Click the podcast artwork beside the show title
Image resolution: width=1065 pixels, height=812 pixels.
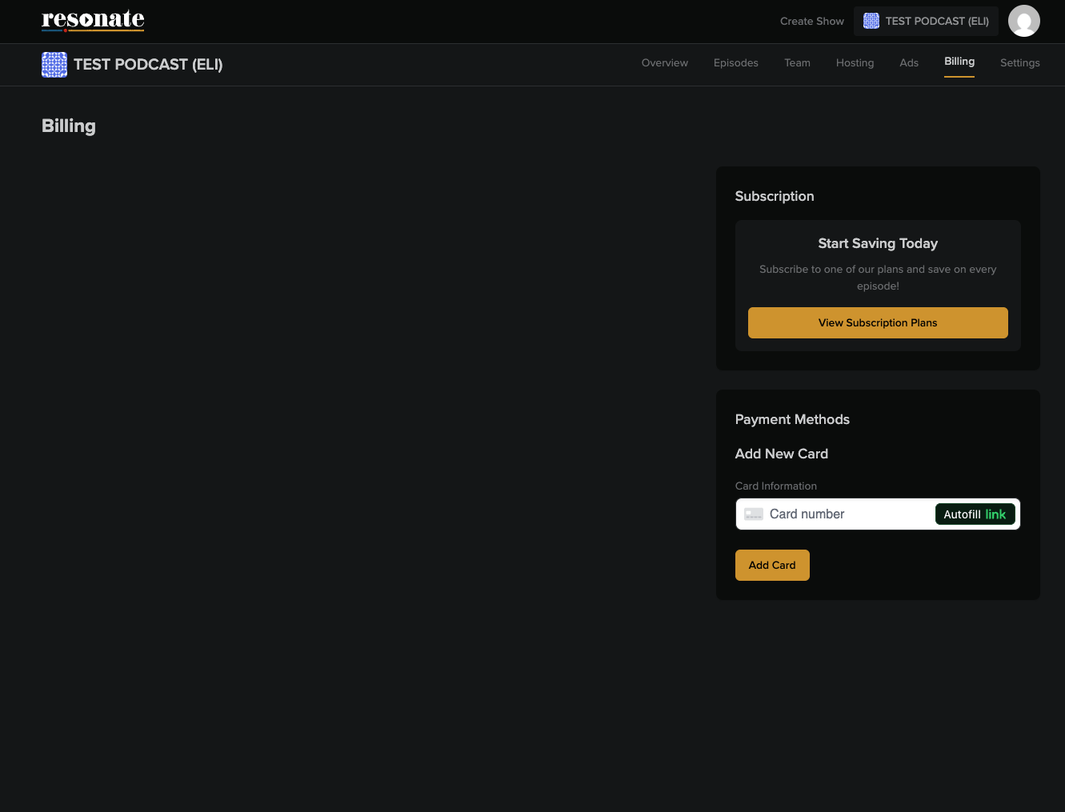54,65
